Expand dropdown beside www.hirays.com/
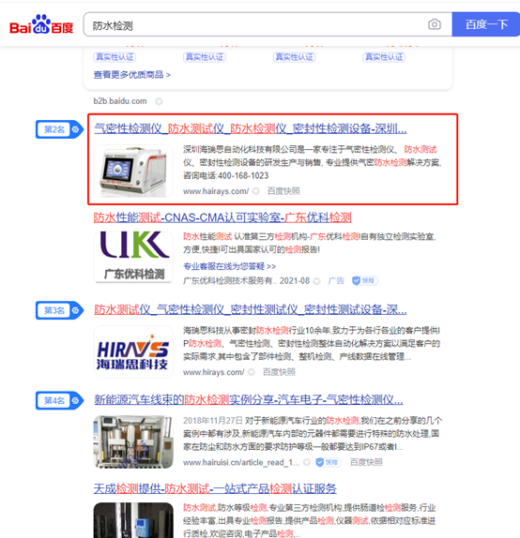The image size is (520, 538). (252, 372)
